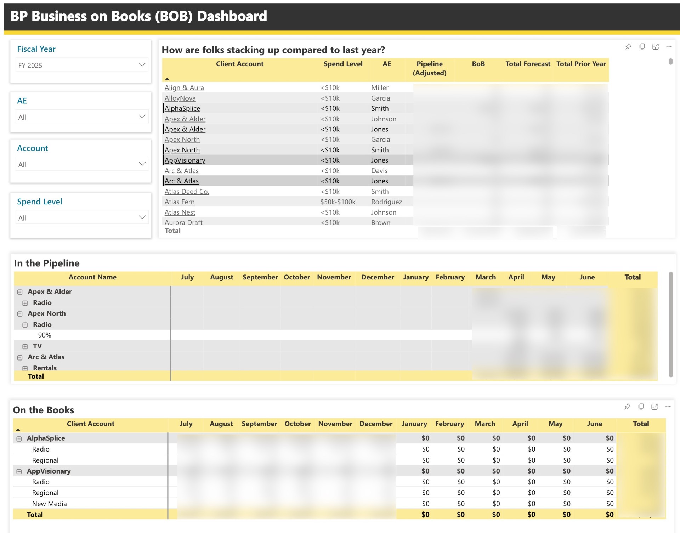The width and height of the screenshot is (680, 533).
Task: Copy the 'How are folks stacking up' visual
Action: pos(642,46)
